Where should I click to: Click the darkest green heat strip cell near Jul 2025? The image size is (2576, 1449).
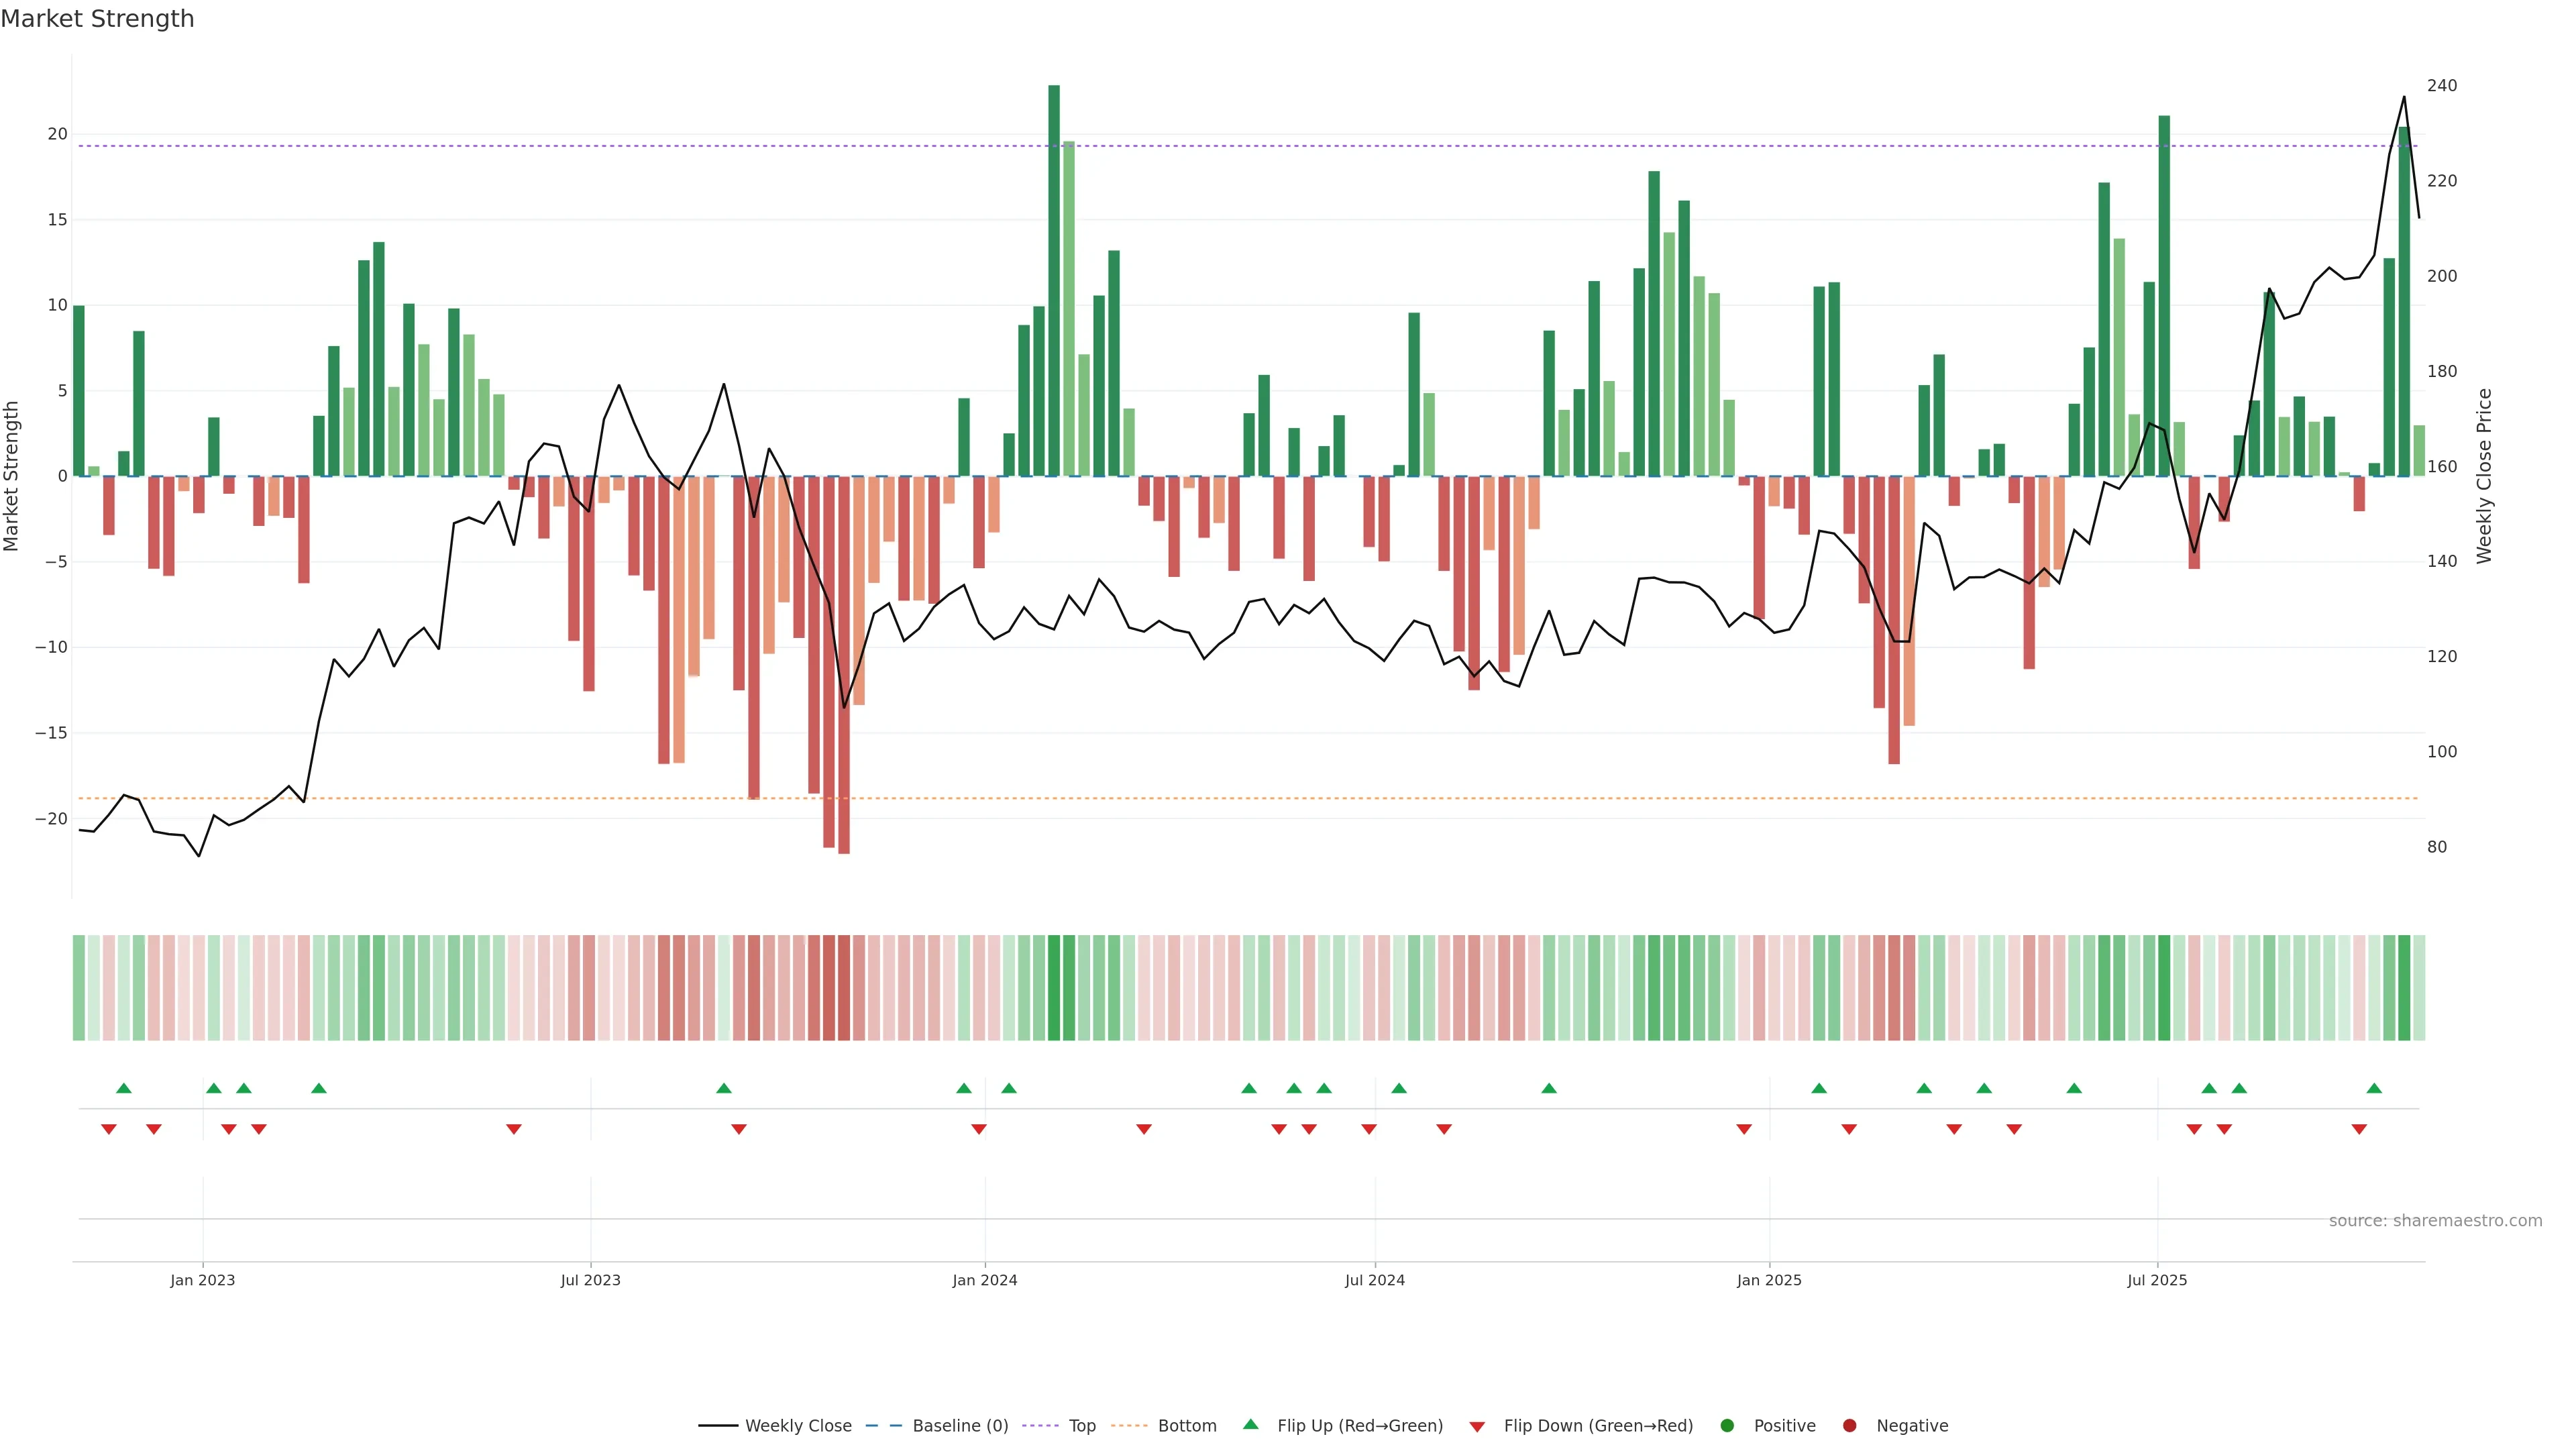[x=2164, y=988]
